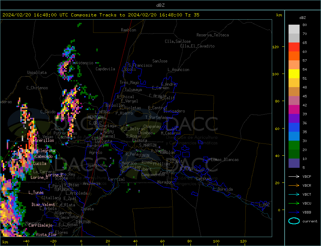This screenshot has height=246, width=321.
Task: Click the 'C_Chilenos' map label
Action: click(37, 88)
